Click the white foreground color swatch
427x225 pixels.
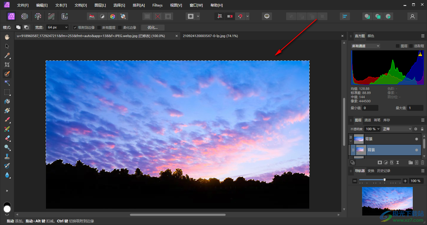click(7, 209)
